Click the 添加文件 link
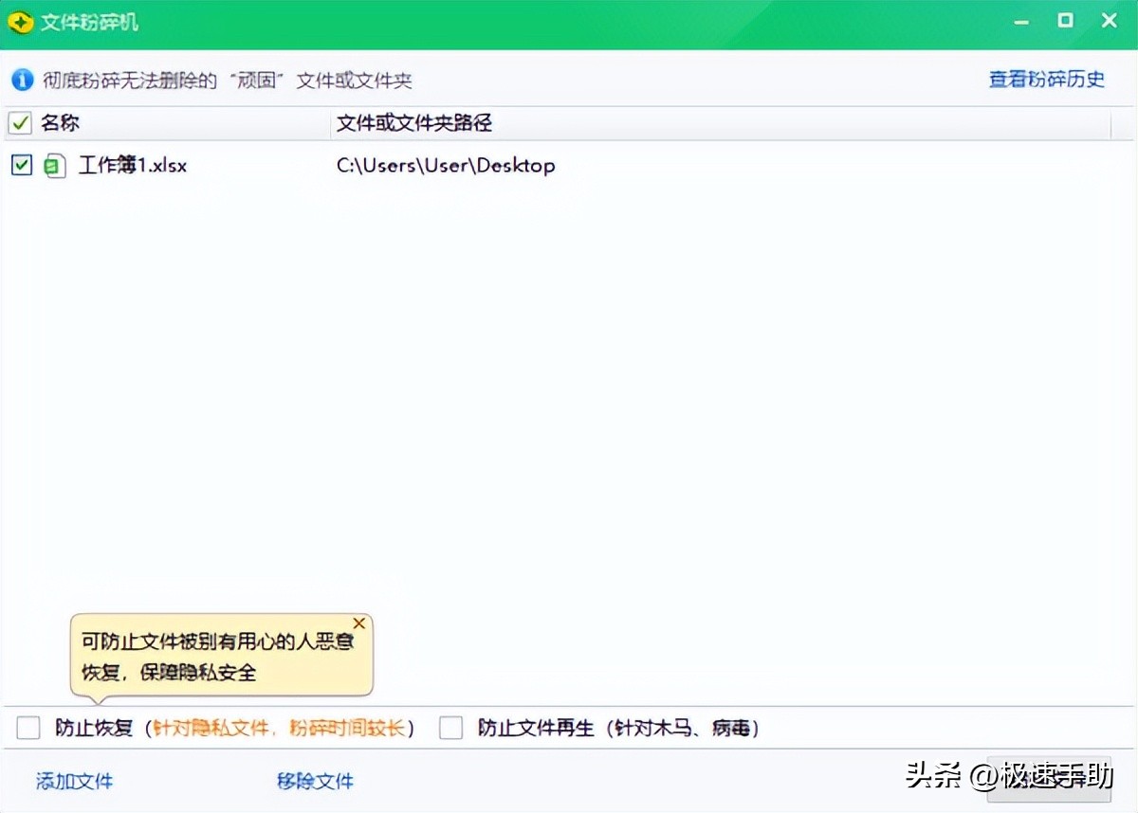 tap(73, 782)
